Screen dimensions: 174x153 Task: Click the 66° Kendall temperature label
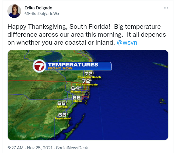pyautogui.click(x=62, y=105)
